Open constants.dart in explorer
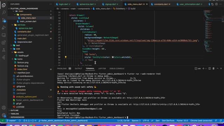Viewport: 224px width, 126px height. coord(24,32)
